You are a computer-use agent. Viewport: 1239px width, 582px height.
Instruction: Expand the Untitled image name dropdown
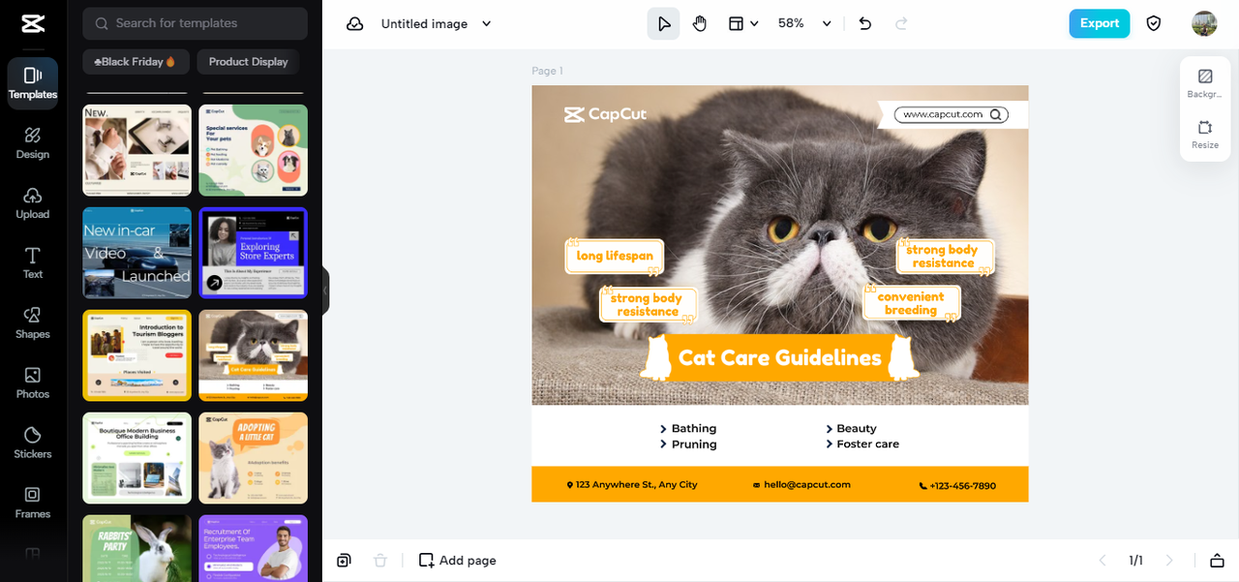(487, 23)
